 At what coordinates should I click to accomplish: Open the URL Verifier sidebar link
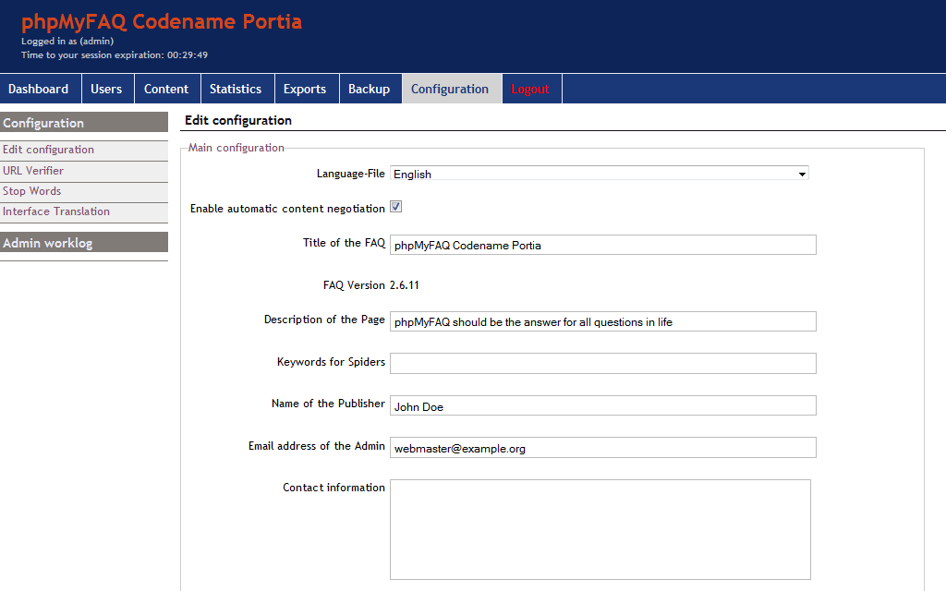point(33,171)
